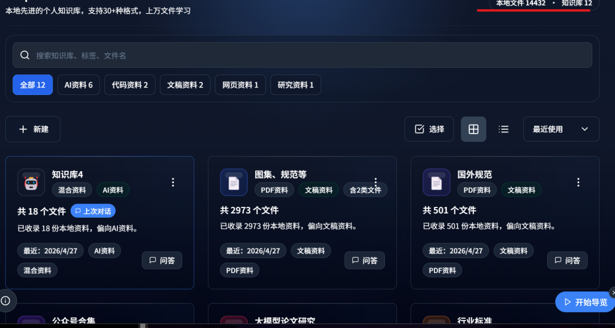Click the 含2类文件 tag
This screenshot has height=328, width=615.
[x=366, y=190]
